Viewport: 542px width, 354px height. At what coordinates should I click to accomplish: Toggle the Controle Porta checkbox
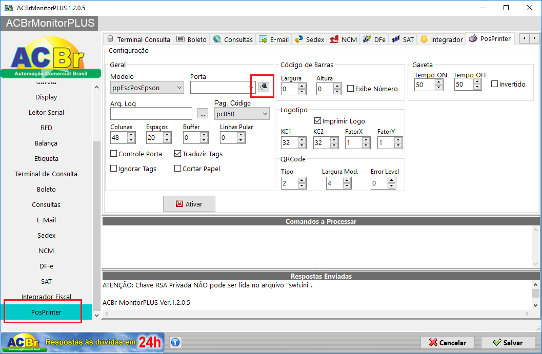click(x=136, y=154)
